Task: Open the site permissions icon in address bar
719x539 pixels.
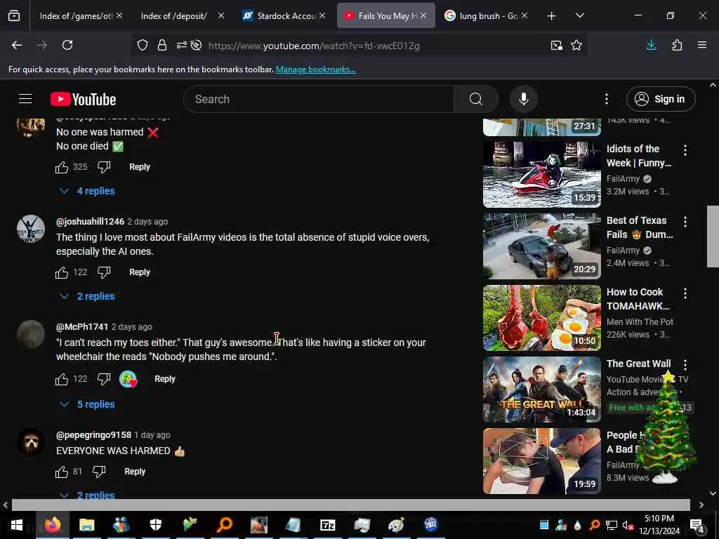Action: (x=182, y=45)
